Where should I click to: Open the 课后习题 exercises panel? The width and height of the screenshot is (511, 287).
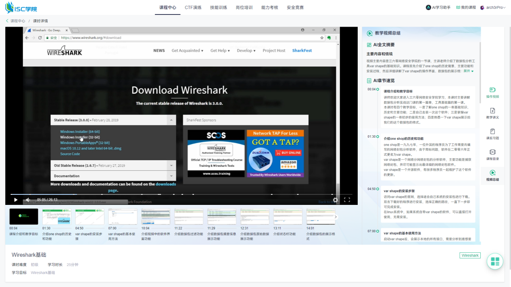point(492,134)
